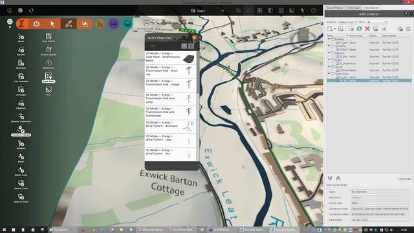The height and width of the screenshot is (233, 414).
Task: Switch to the Data Sources tab
Action: point(371,8)
